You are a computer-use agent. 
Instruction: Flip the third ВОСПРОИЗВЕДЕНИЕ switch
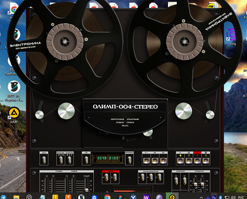(x=159, y=177)
